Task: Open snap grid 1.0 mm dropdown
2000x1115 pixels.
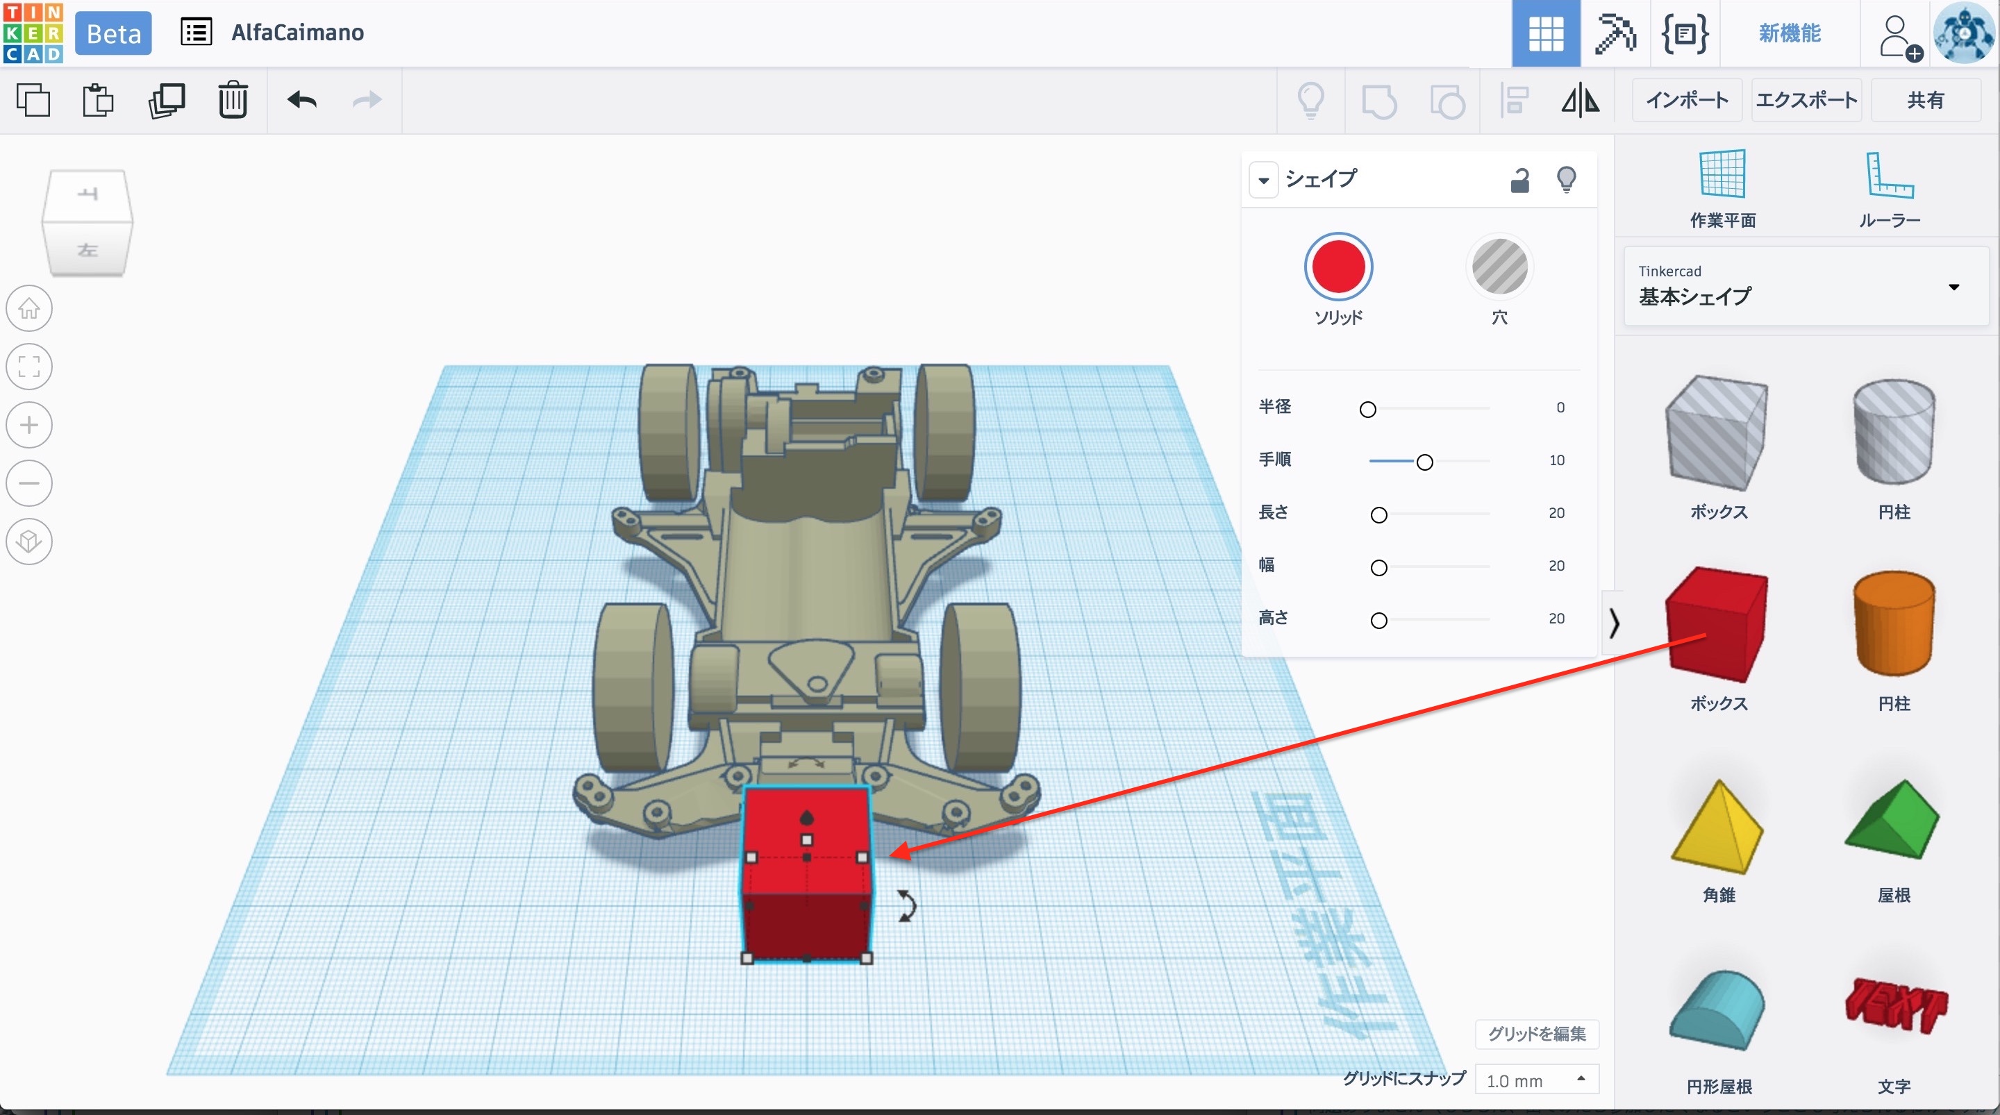Action: (1535, 1080)
